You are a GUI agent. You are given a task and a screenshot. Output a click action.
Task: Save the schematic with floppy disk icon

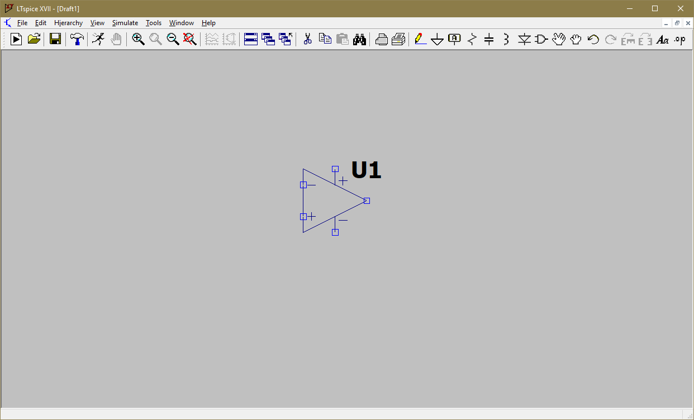pos(55,39)
